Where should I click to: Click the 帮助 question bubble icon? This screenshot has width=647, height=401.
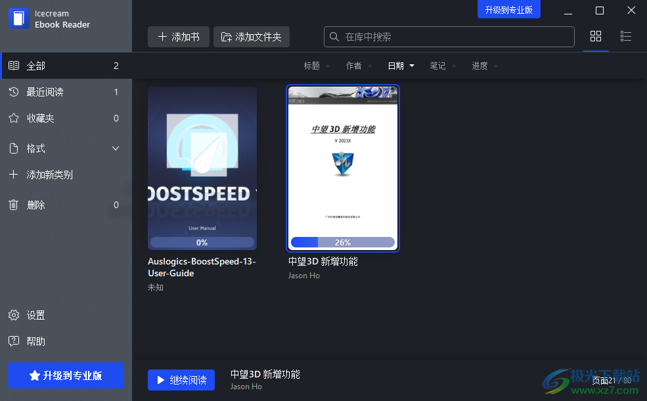pyautogui.click(x=14, y=341)
